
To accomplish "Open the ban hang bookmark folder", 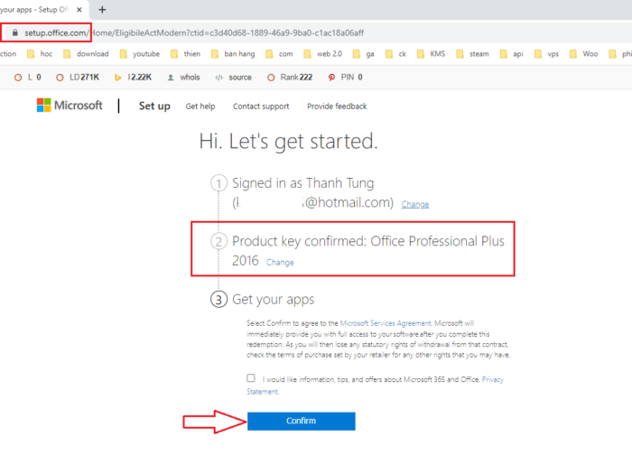I will tap(233, 54).
